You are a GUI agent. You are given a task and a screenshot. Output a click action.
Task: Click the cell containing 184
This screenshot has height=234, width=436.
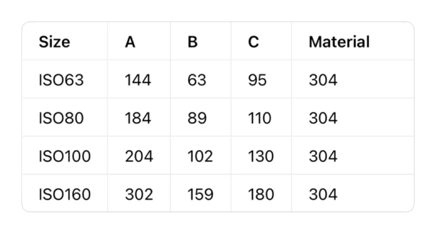tap(138, 118)
